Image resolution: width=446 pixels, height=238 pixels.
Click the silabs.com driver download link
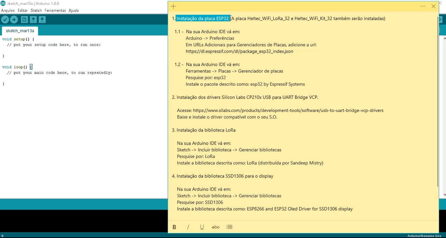[x=290, y=110]
